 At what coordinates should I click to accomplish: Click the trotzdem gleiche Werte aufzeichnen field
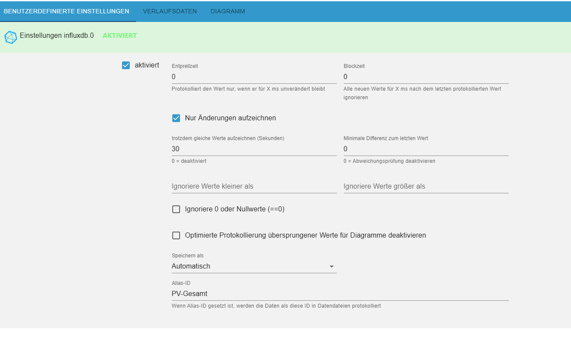[254, 149]
